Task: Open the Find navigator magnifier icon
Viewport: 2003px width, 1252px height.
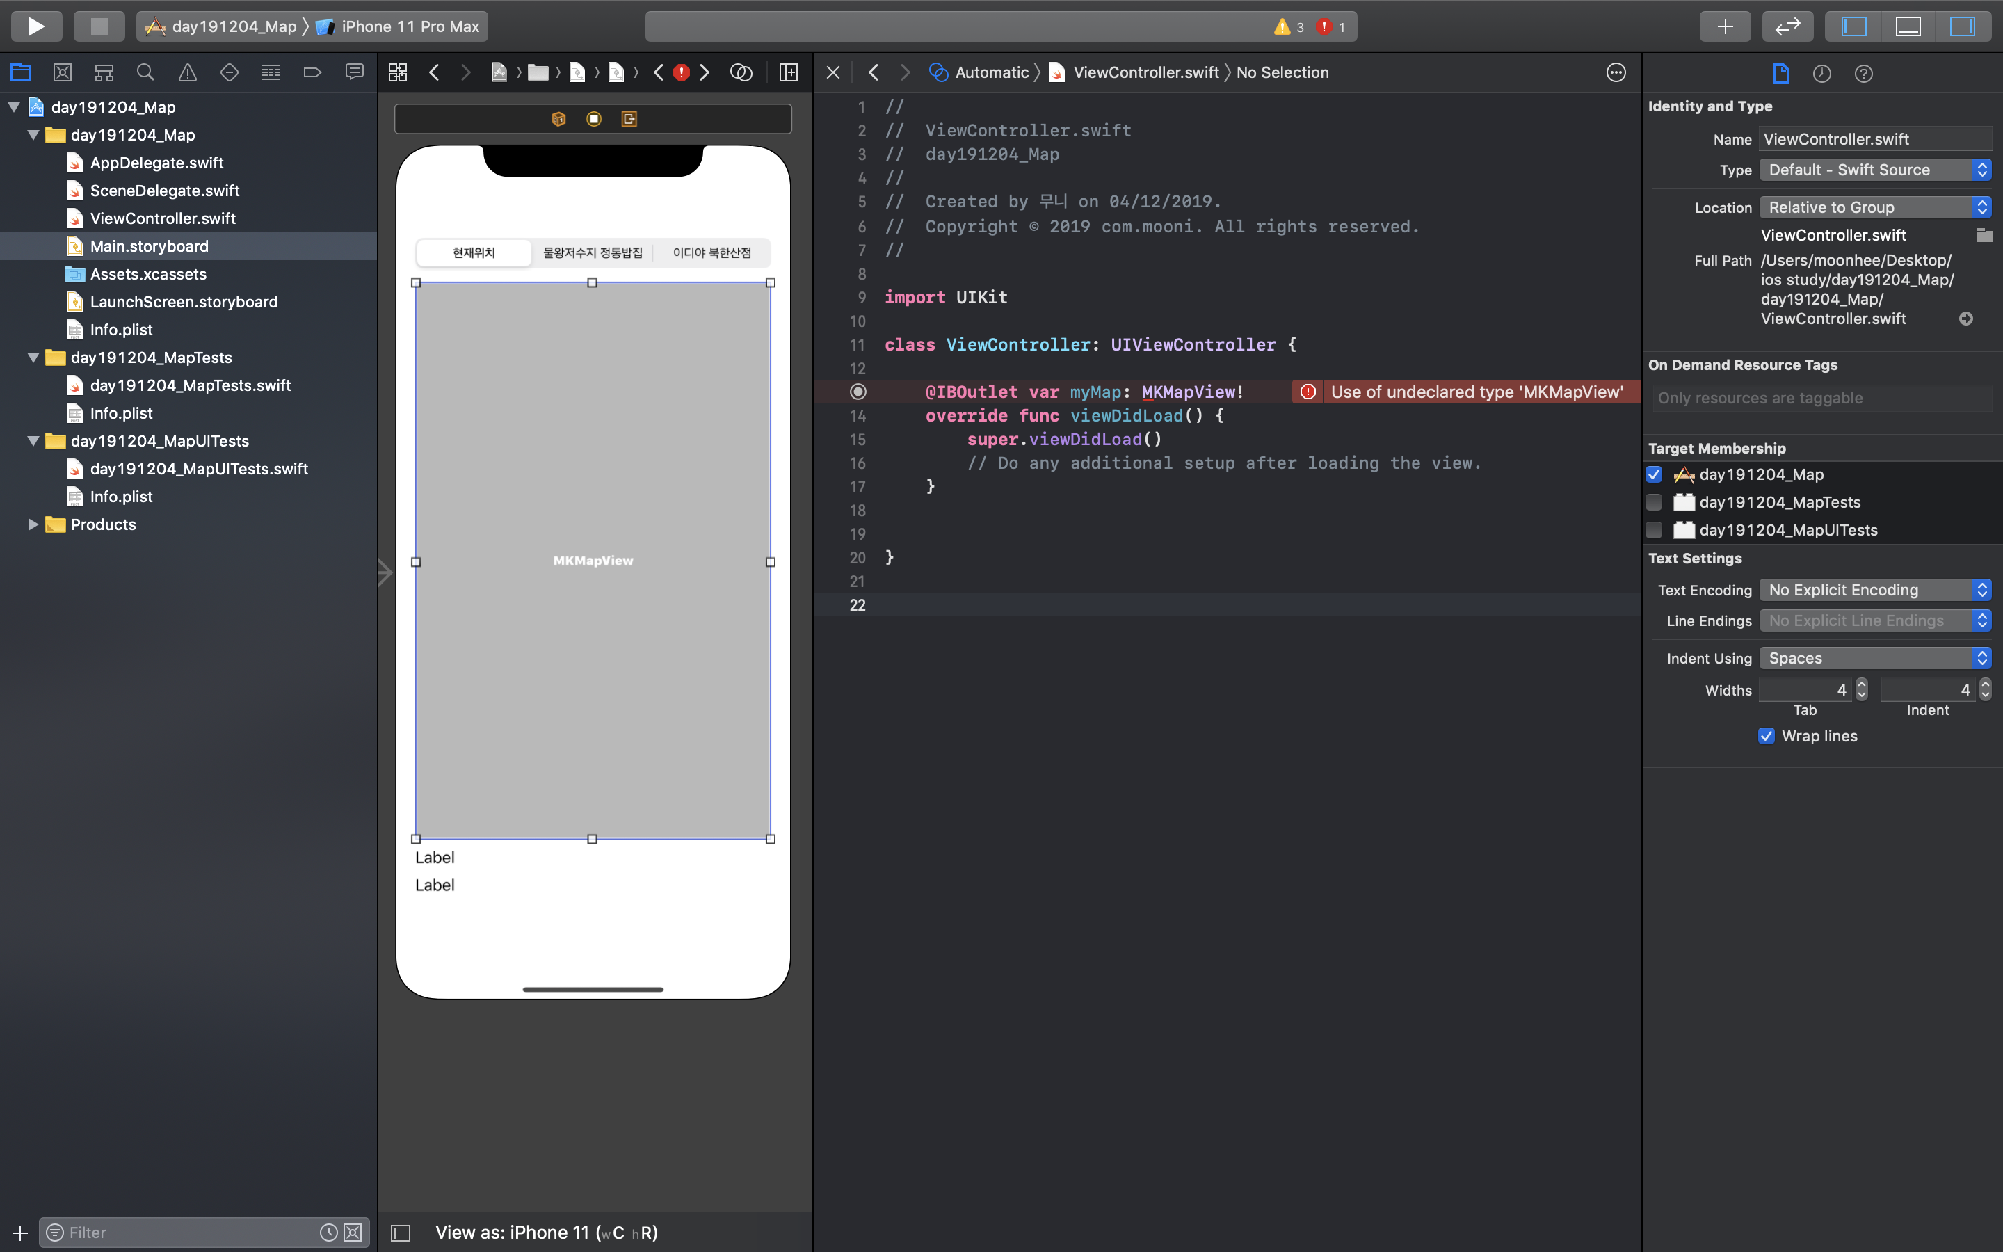Action: click(x=145, y=73)
